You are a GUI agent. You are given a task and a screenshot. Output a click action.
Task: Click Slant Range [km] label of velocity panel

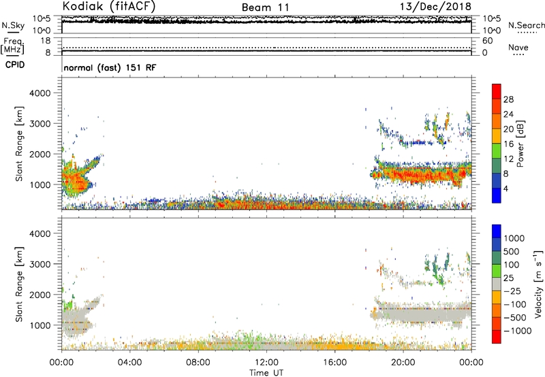pos(19,284)
